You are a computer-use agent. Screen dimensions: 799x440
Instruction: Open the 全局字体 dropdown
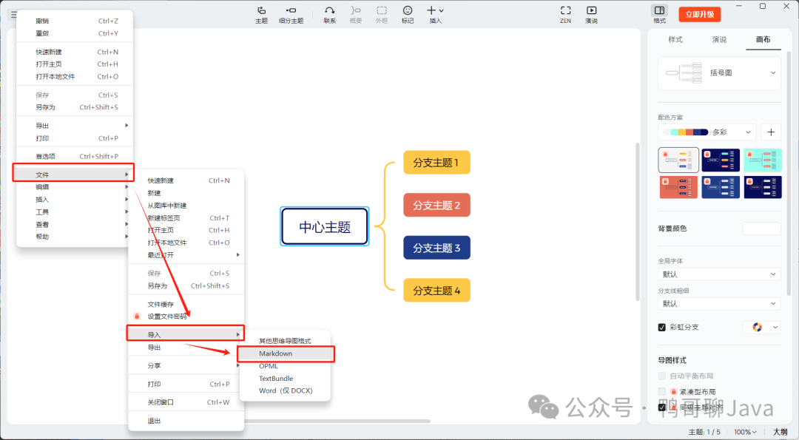[720, 274]
